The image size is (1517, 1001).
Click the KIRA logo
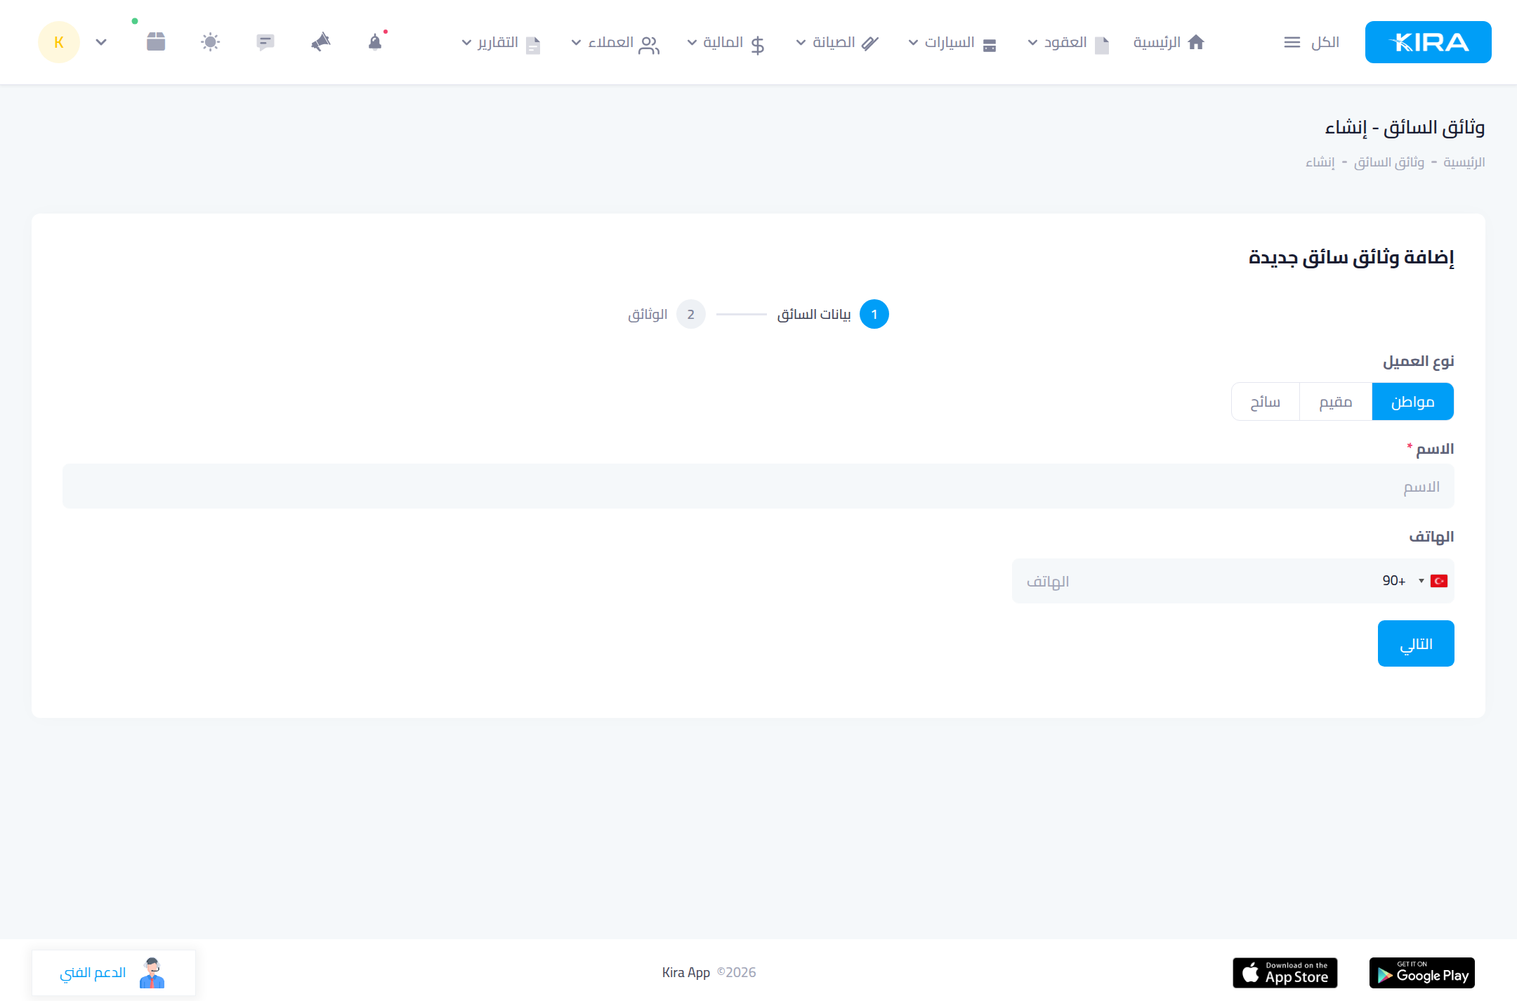1428,42
